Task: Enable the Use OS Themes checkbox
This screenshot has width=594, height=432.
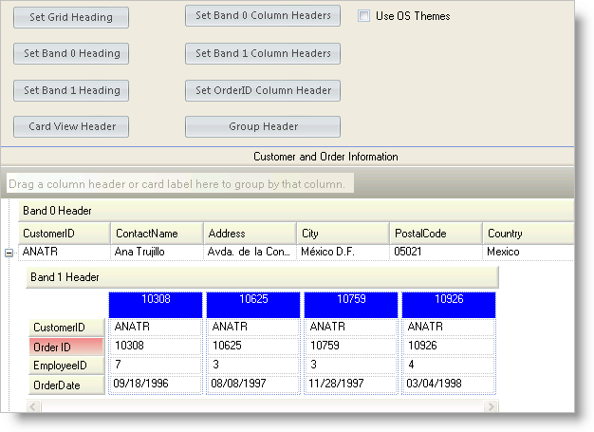Action: [364, 16]
